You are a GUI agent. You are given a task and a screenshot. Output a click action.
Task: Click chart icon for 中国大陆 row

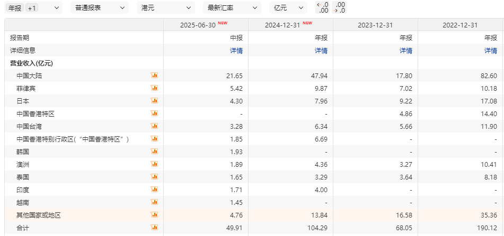[155, 75]
